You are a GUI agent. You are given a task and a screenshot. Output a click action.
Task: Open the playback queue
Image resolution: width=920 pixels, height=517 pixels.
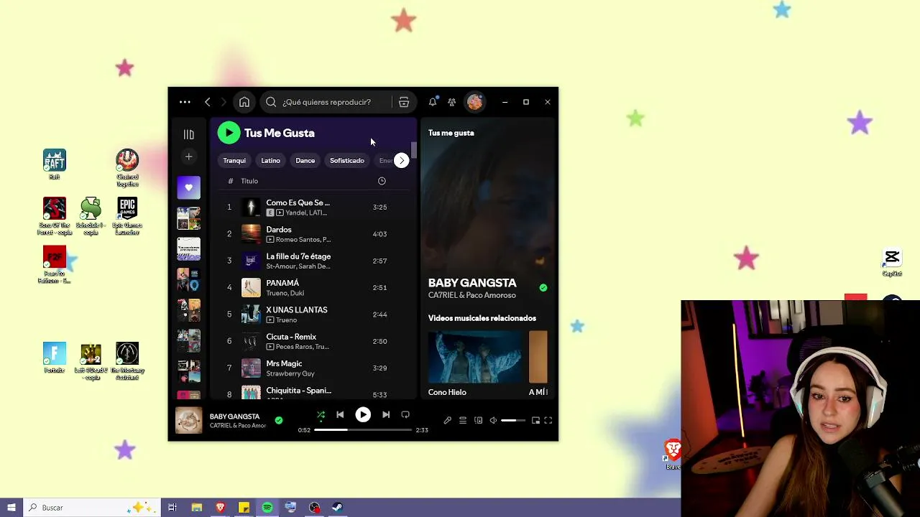pos(463,421)
